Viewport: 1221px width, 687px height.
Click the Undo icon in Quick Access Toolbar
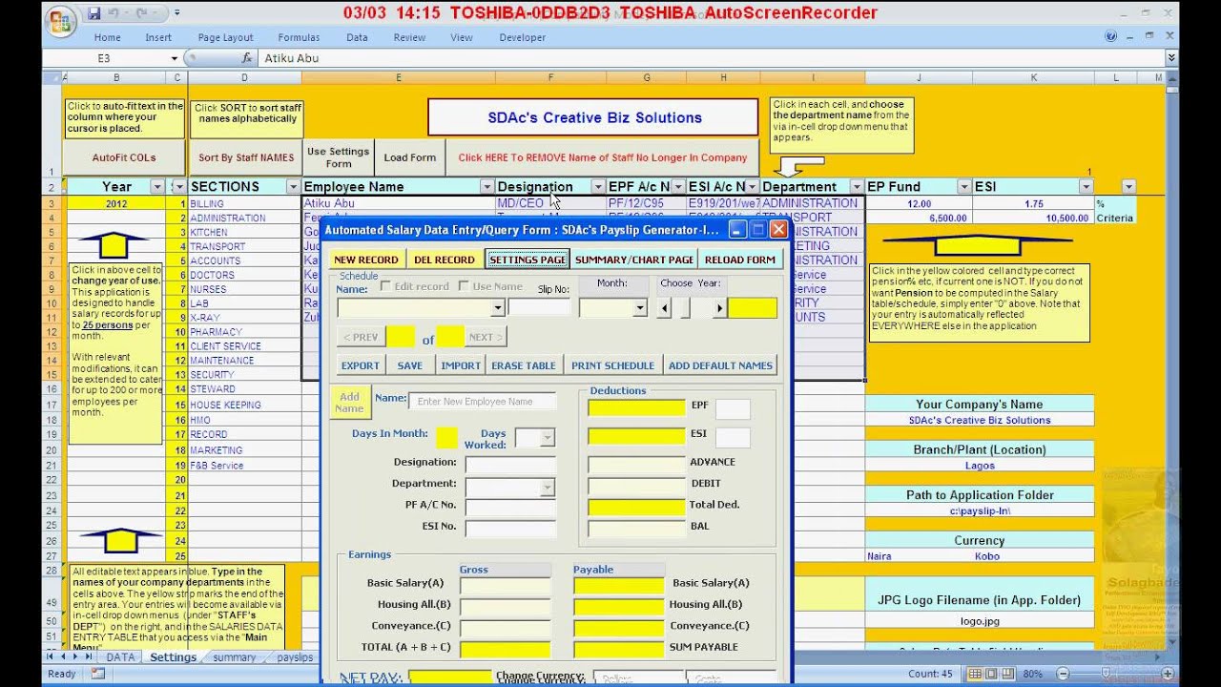(114, 13)
